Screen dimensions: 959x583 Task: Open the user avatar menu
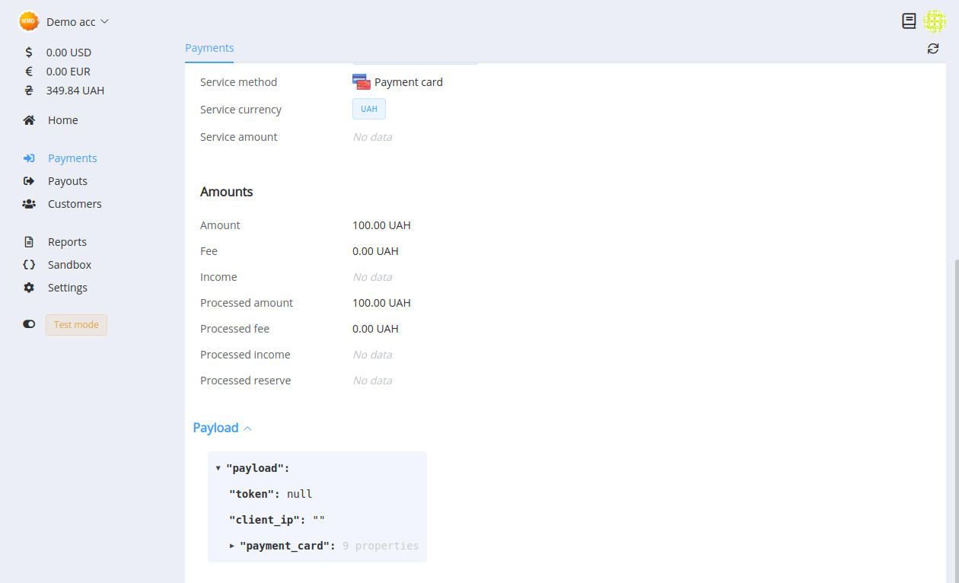(x=935, y=21)
